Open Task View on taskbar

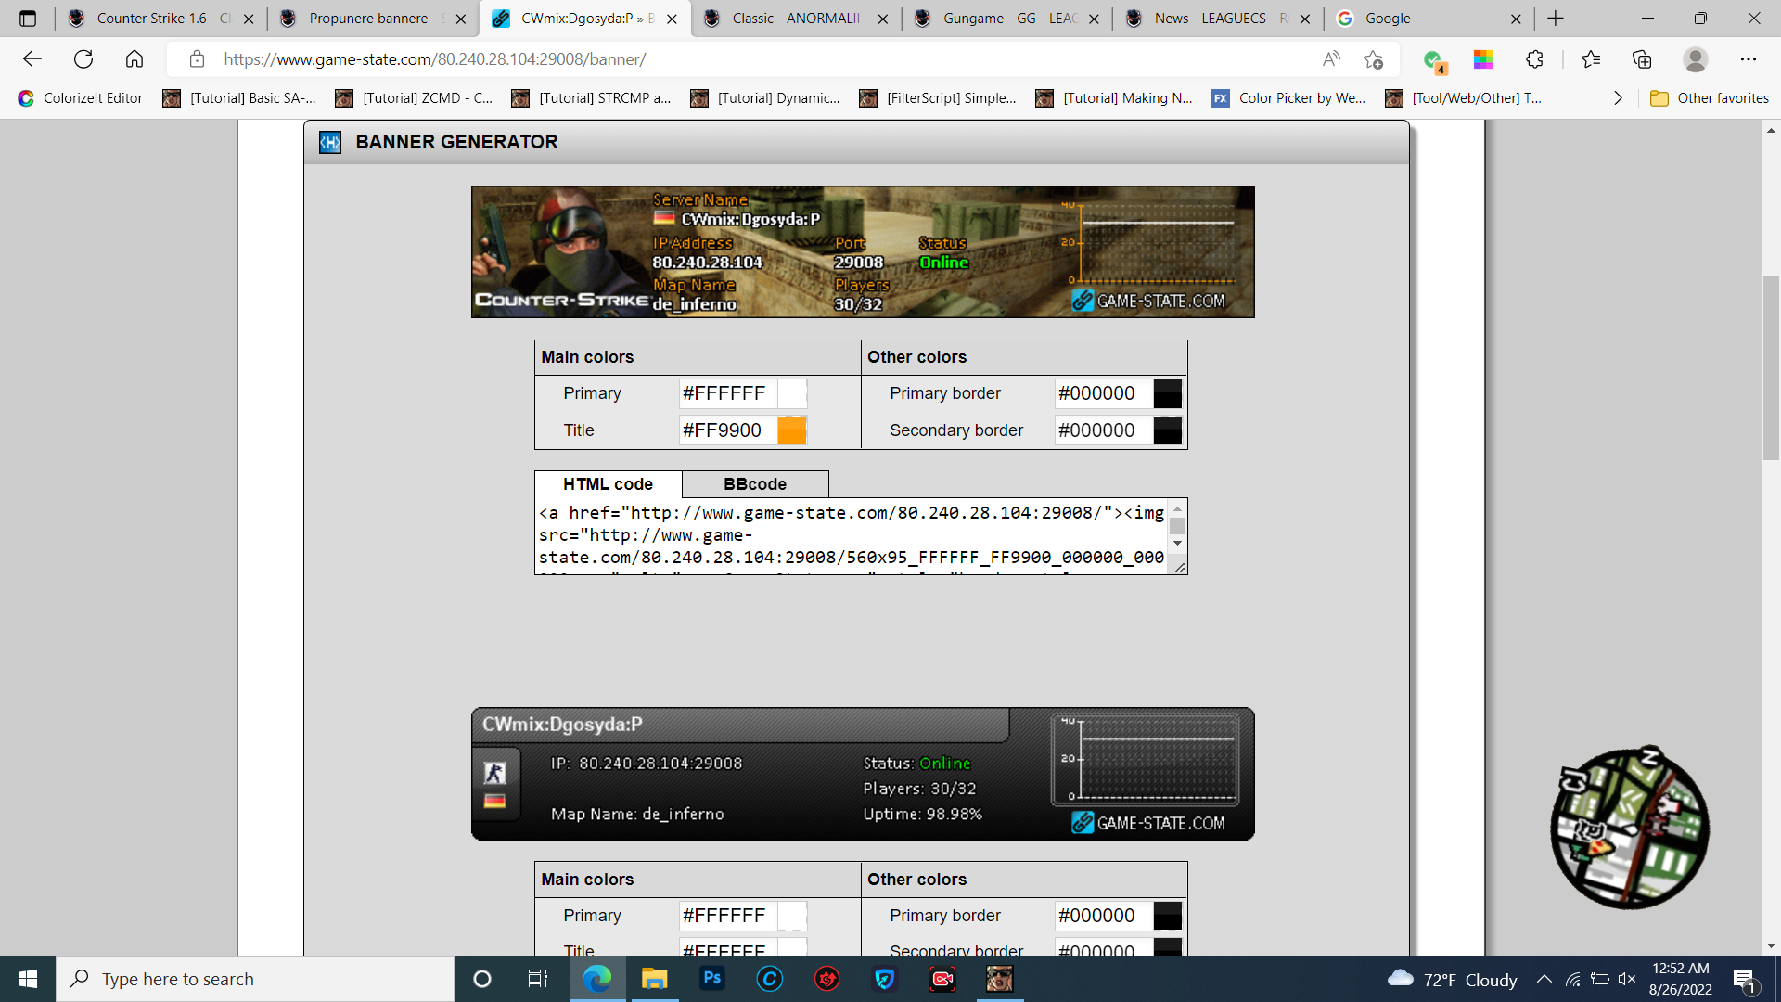538,979
